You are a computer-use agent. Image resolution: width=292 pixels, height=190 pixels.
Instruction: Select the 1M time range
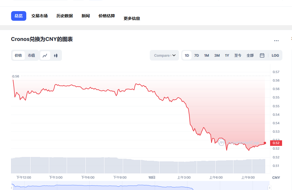206,55
